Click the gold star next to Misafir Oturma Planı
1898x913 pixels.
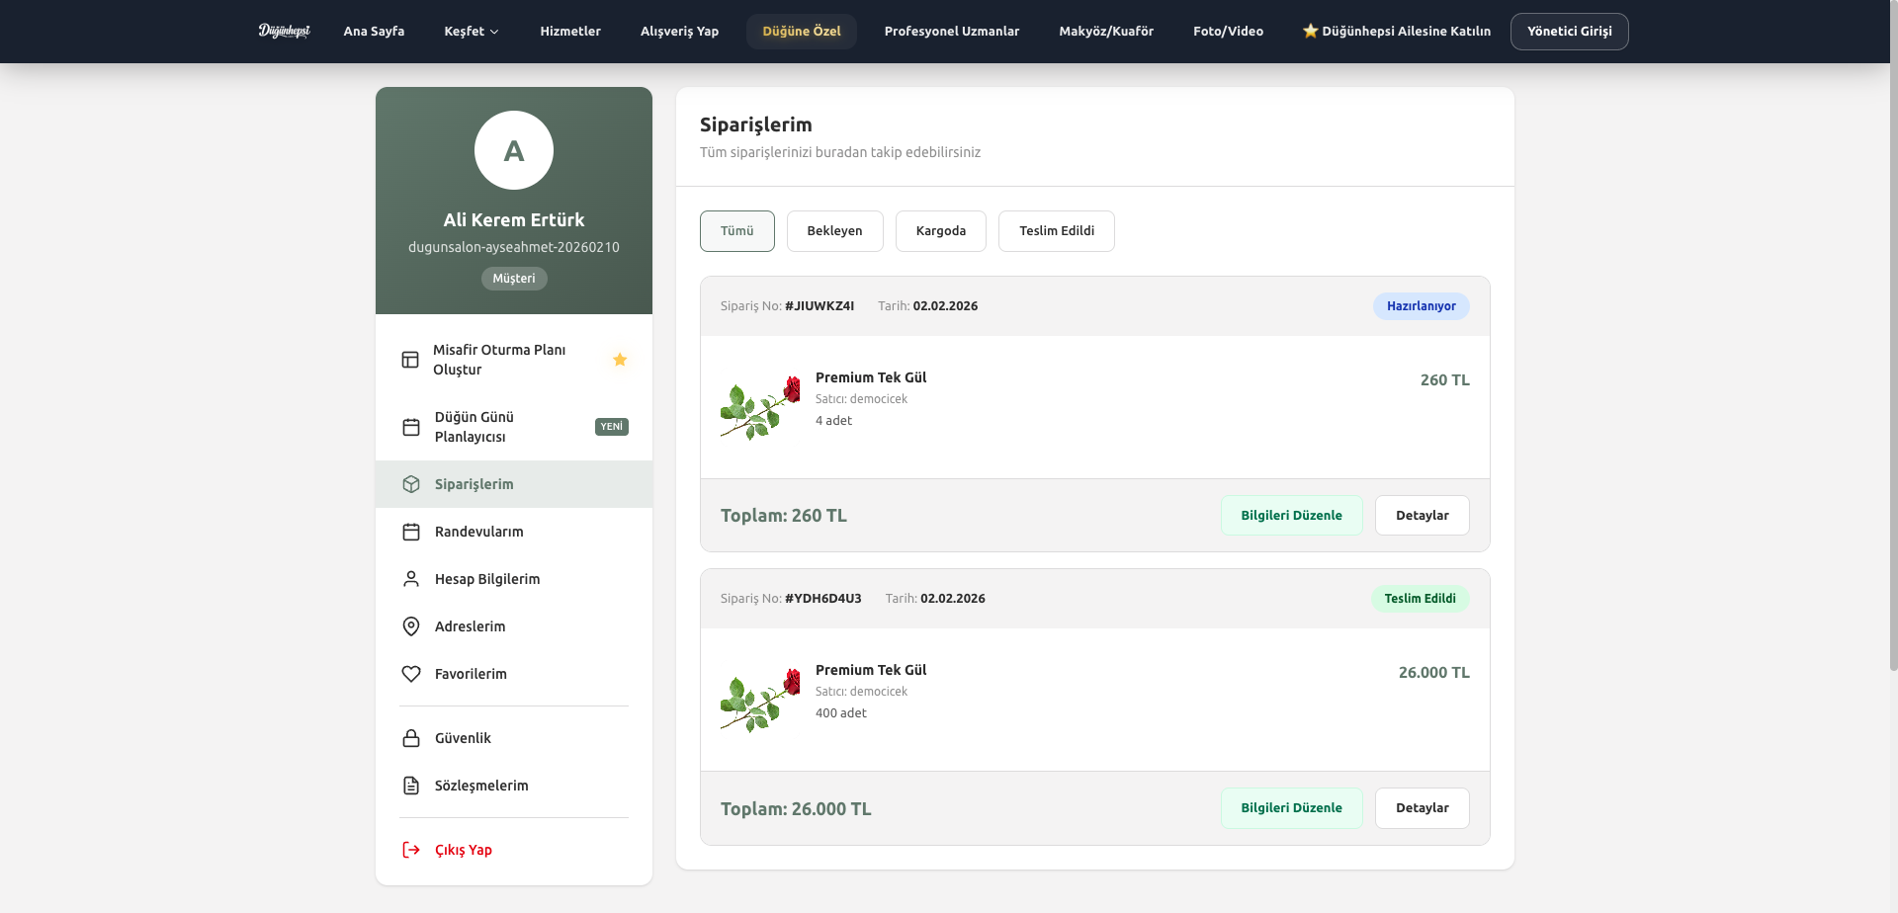click(x=620, y=360)
